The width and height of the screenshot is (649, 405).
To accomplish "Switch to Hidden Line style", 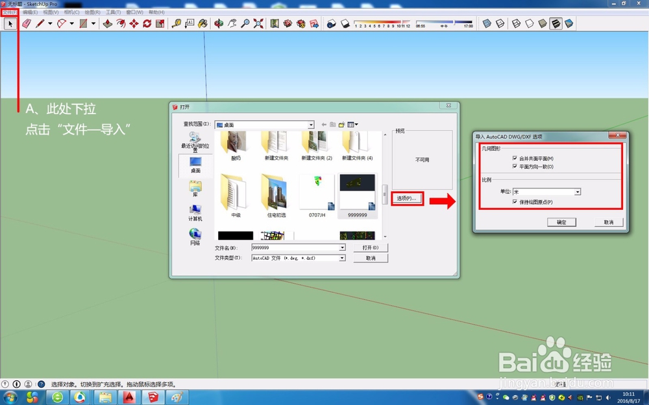I will click(530, 23).
